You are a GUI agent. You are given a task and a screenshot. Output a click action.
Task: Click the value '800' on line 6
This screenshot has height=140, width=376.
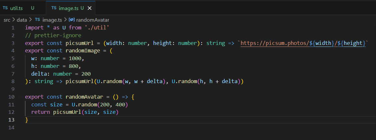coord(74,66)
